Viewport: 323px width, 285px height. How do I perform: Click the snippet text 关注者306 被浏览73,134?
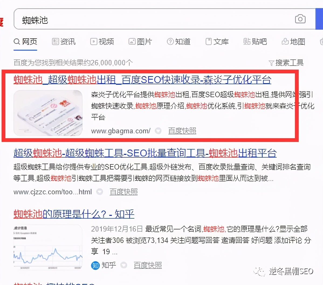tap(130, 240)
